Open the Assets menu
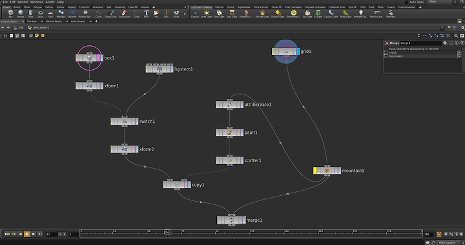 [50, 2]
